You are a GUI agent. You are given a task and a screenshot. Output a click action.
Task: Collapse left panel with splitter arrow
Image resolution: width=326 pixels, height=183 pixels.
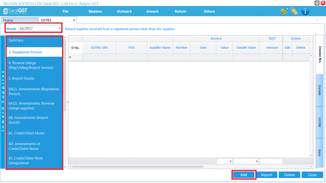coord(67,102)
